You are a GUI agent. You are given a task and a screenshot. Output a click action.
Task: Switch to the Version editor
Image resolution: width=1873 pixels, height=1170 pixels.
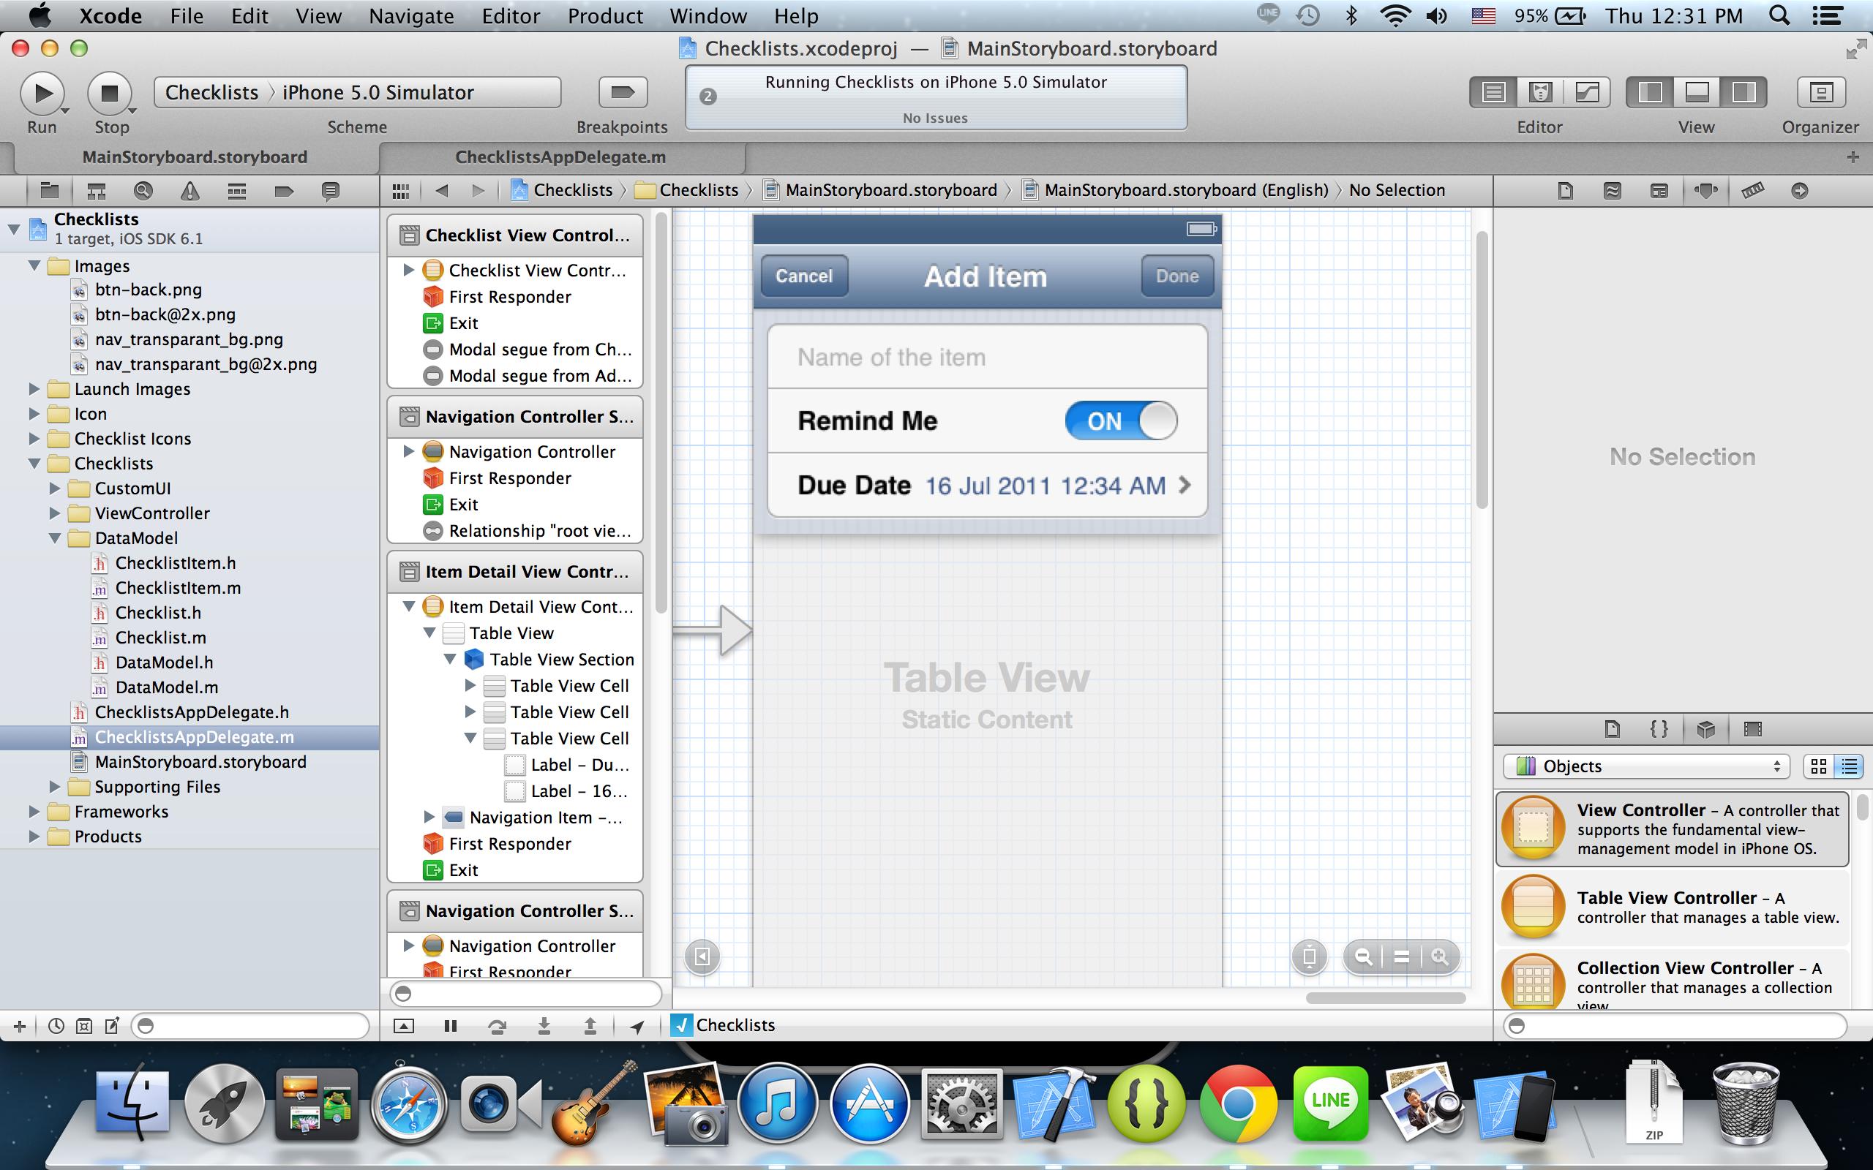(1588, 93)
